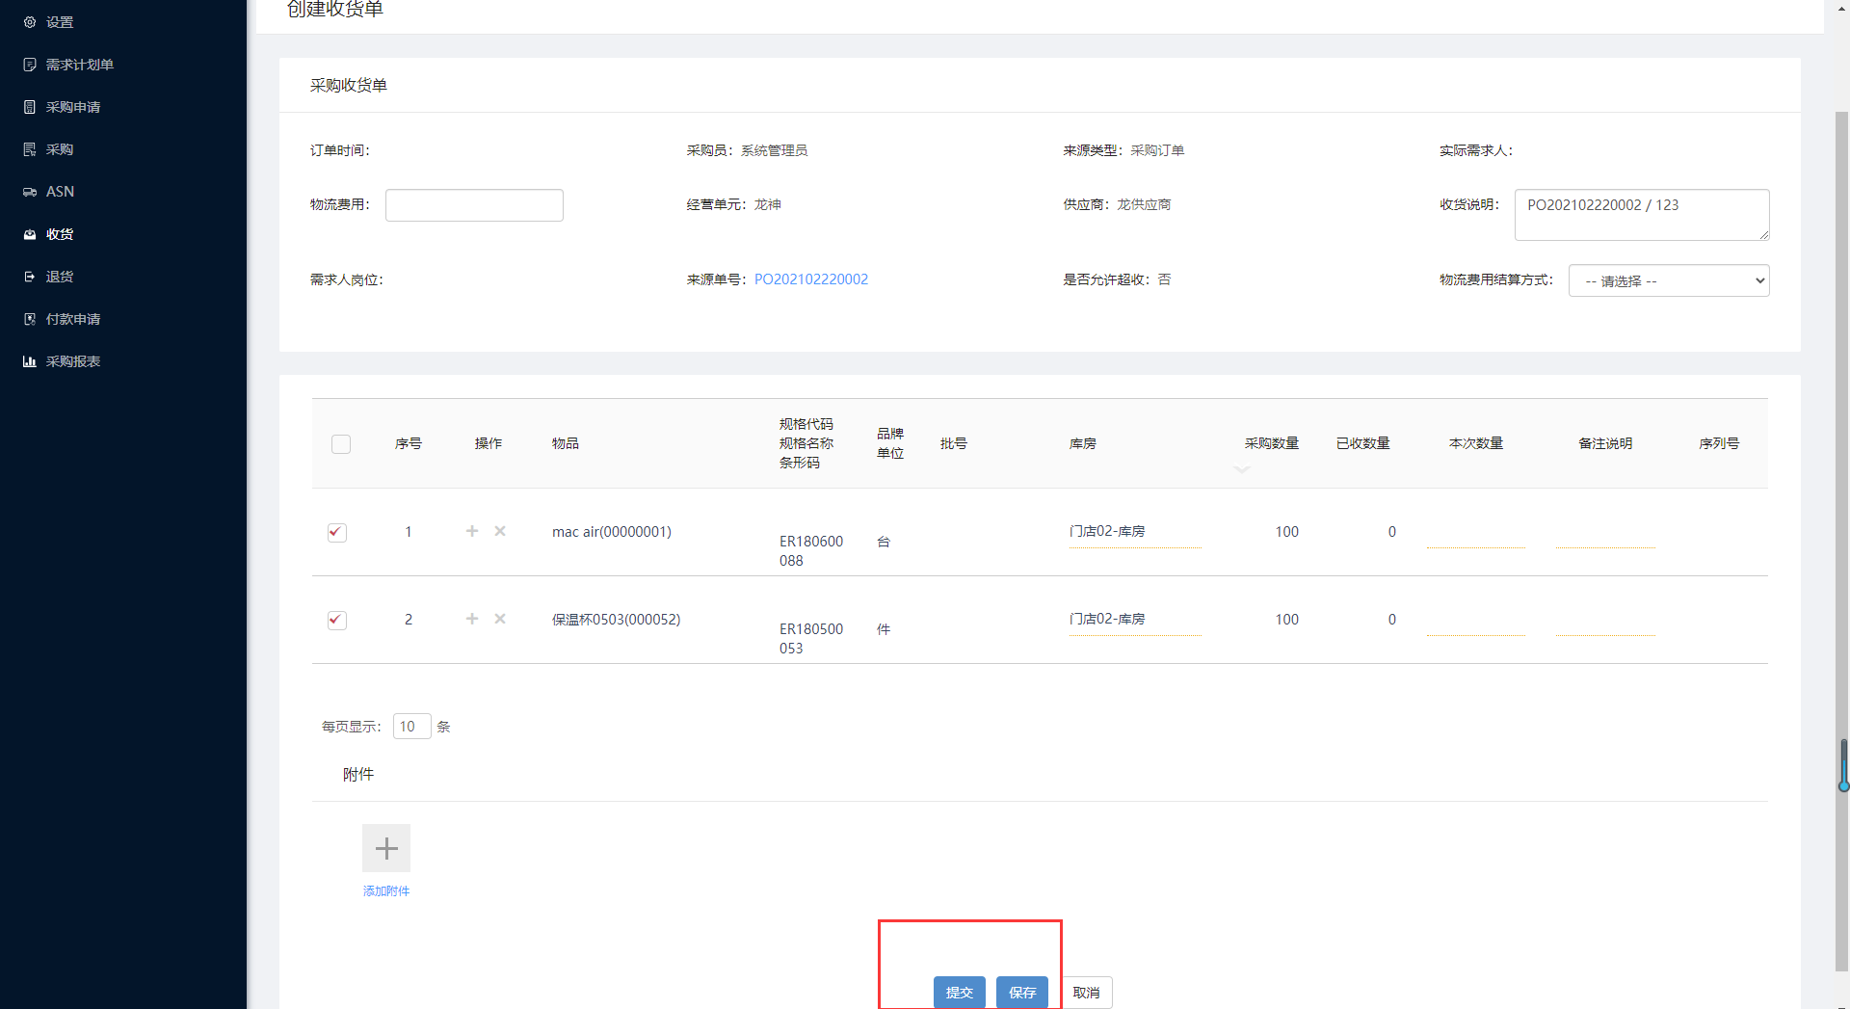Toggle the select-all header checkbox

pos(341,444)
